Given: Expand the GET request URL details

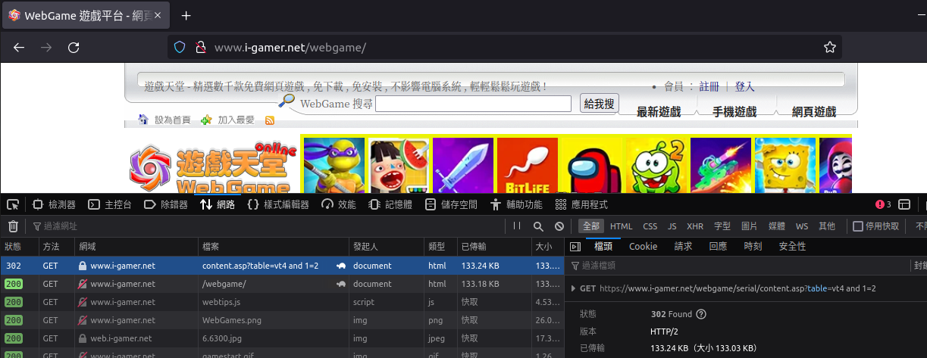Looking at the screenshot, I should (x=573, y=288).
